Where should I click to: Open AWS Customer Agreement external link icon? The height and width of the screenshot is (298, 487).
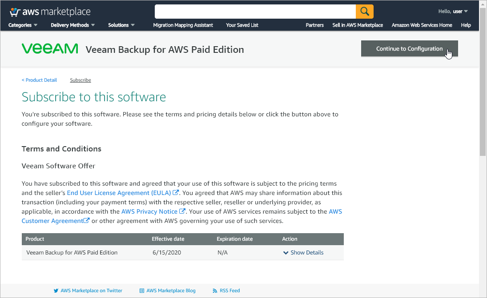point(87,220)
